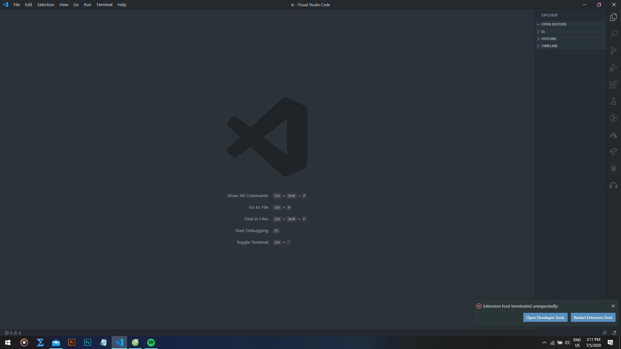Click Restart Extension Host button
Image resolution: width=621 pixels, height=349 pixels.
[593, 317]
